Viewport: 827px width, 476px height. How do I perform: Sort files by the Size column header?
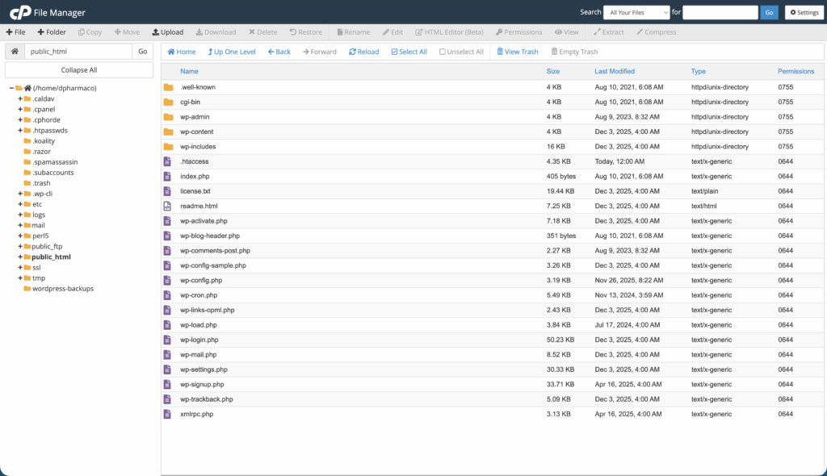[553, 71]
